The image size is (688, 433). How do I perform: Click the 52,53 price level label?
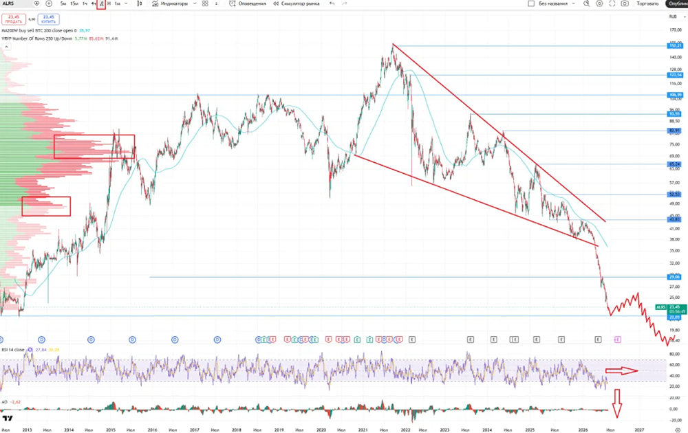click(x=675, y=194)
